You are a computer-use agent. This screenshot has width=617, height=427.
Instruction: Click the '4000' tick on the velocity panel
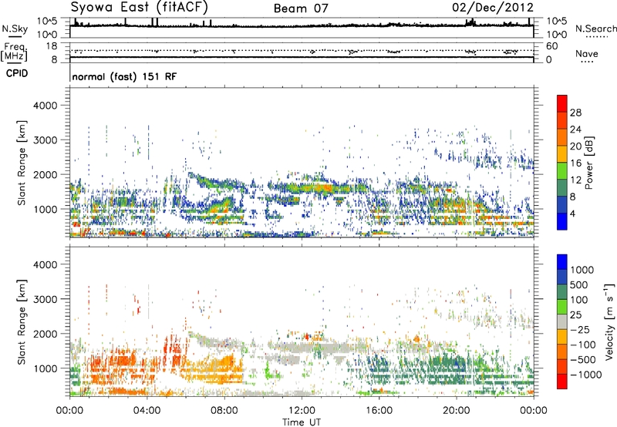pos(46,264)
